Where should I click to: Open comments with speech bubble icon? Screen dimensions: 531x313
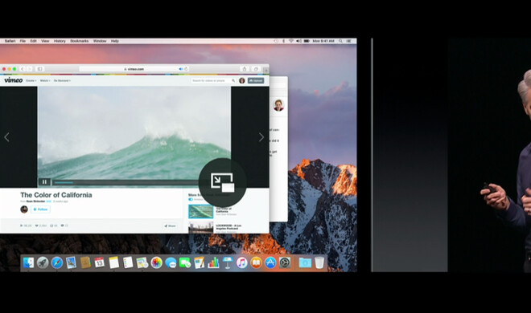click(x=62, y=226)
